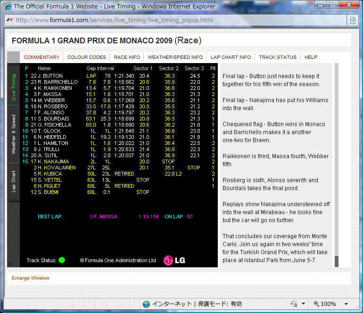Click the Formula One Administration Ltd copyright text
The width and height of the screenshot is (363, 313).
click(x=118, y=260)
